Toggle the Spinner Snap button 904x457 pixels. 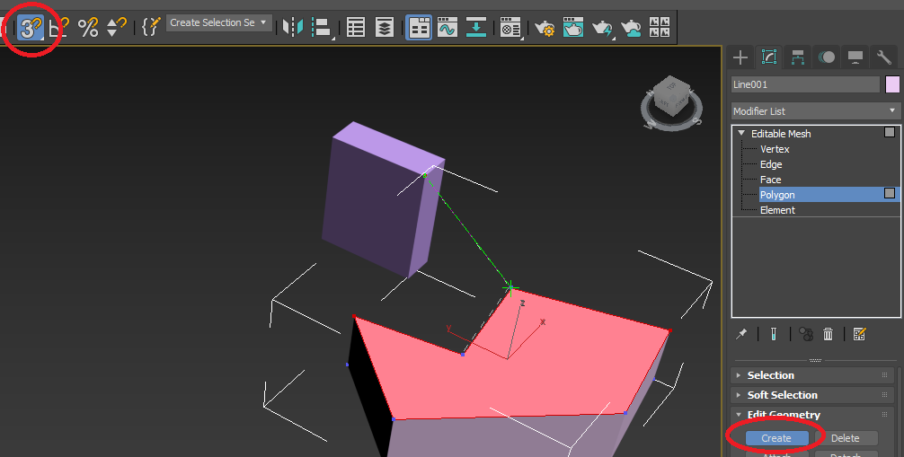(117, 27)
